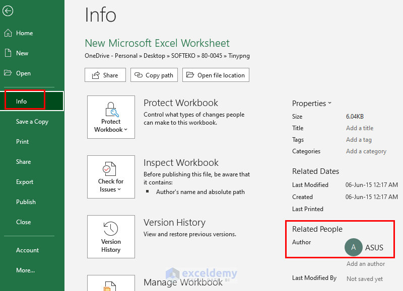Click the back arrow icon
403x291 pixels.
pos(8,11)
